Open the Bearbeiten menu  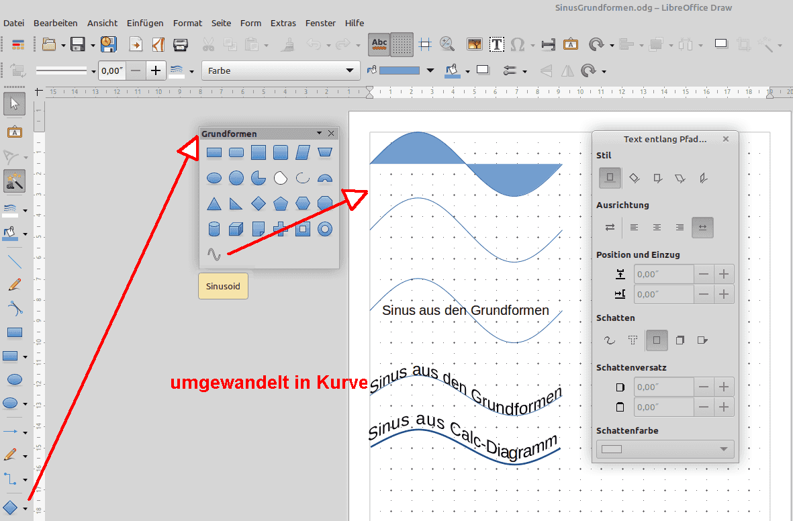tap(56, 23)
